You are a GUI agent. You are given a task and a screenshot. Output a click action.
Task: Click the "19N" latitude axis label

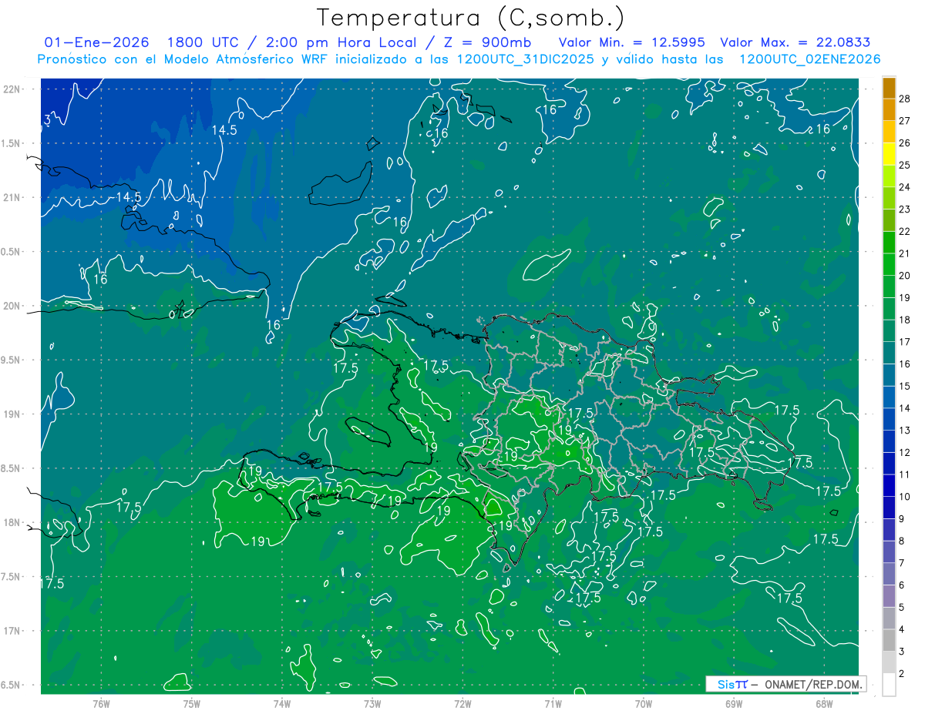point(11,414)
